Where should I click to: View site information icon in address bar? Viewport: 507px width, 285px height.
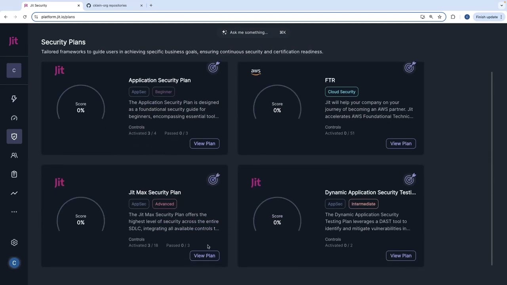36,17
